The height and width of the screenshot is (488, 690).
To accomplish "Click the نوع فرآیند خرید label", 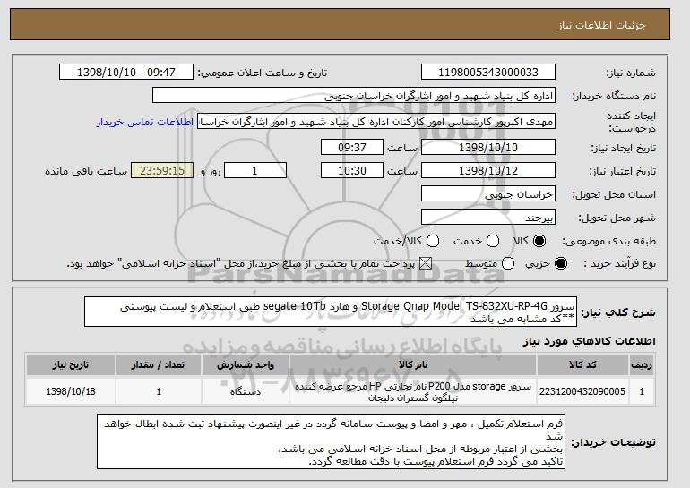I will [x=619, y=263].
